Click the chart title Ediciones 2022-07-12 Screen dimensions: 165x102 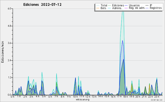[x=42, y=5]
